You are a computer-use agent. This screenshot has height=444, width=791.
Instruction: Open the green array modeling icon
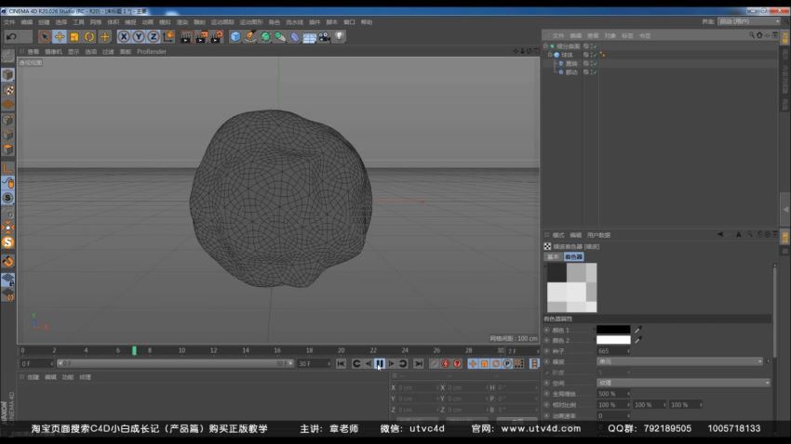coord(280,37)
